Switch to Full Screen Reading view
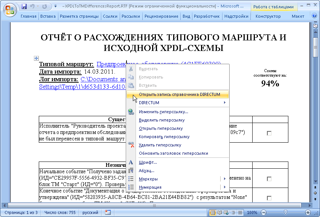Viewport: 320px width, 217px height. tap(219, 212)
